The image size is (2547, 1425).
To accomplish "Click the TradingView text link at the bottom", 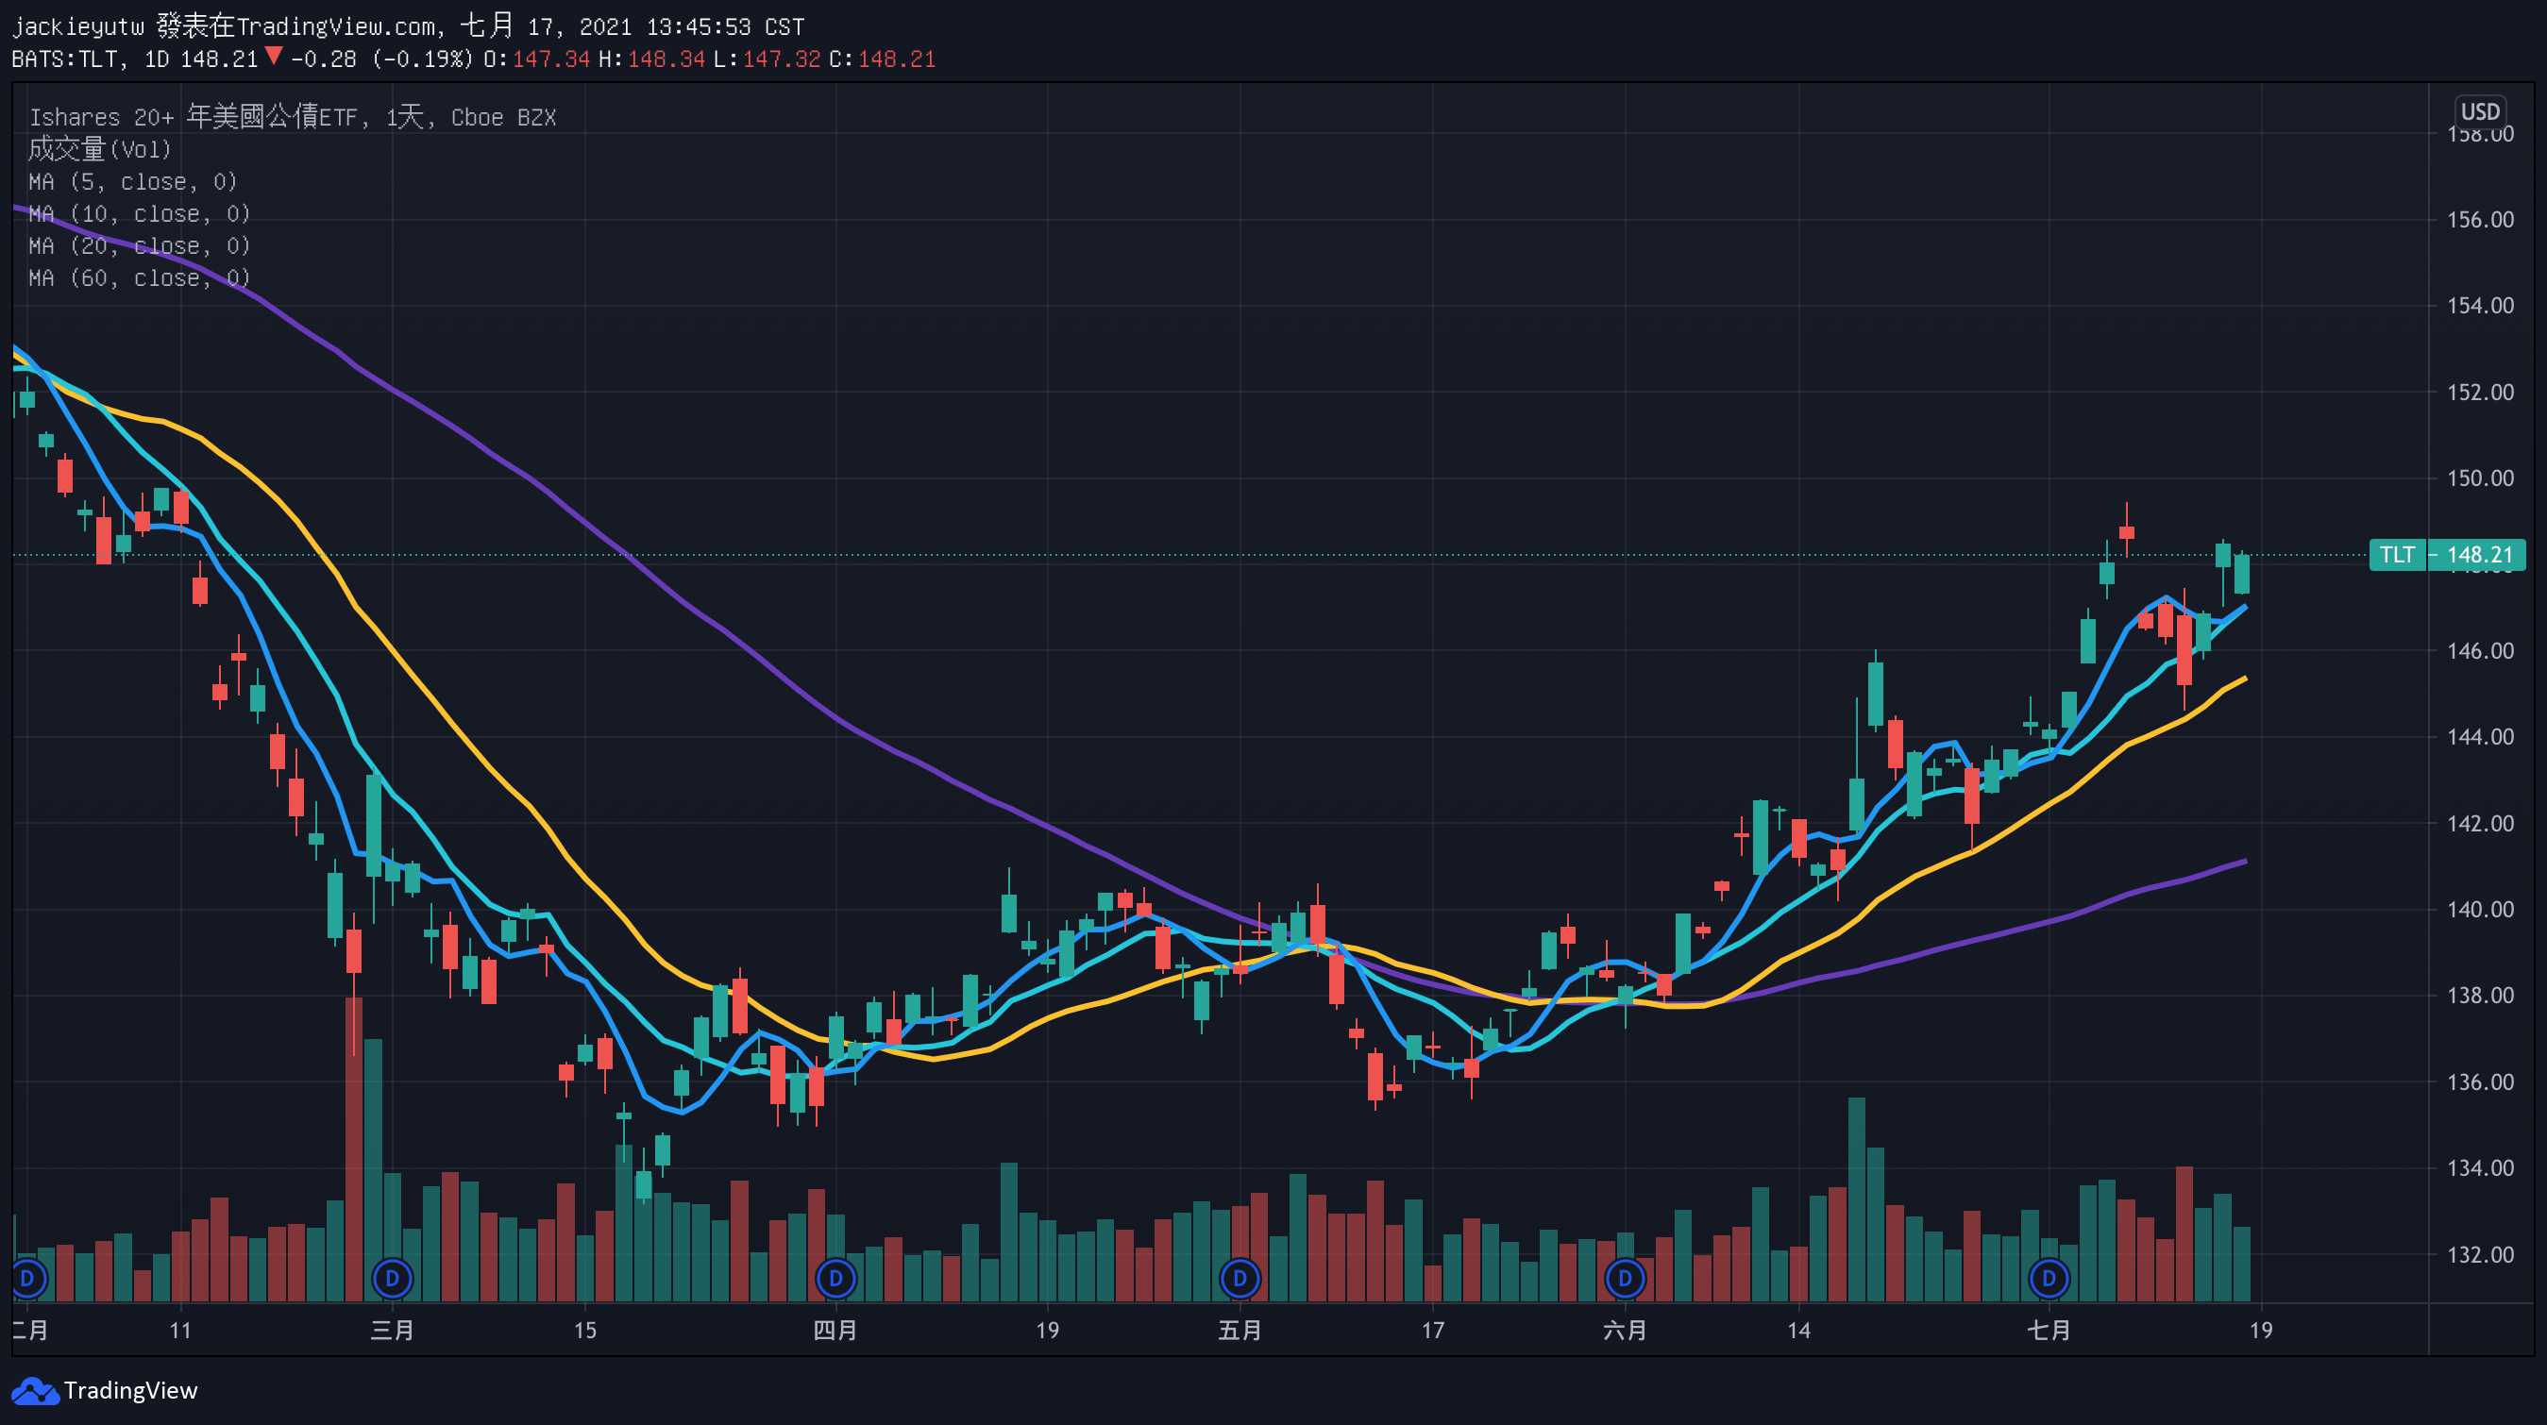I will point(130,1391).
